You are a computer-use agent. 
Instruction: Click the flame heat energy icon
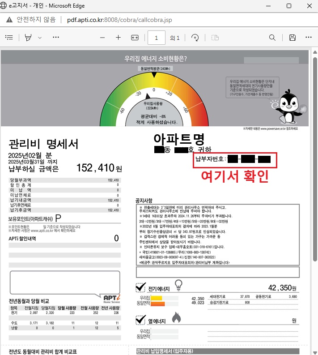click(176, 317)
